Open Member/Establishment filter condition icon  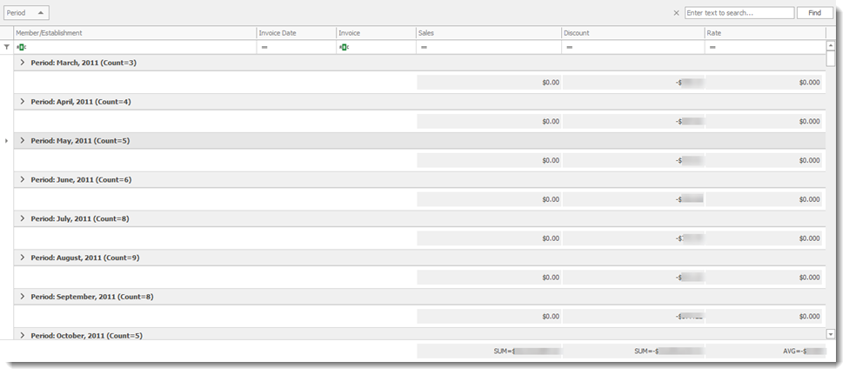21,47
